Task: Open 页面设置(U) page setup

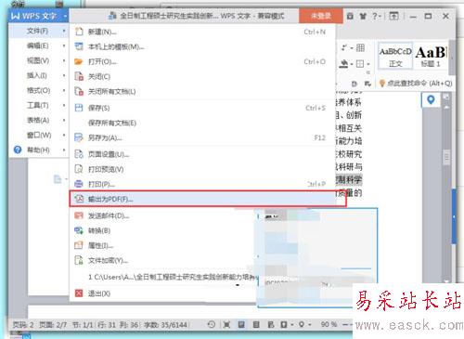Action: pos(202,154)
